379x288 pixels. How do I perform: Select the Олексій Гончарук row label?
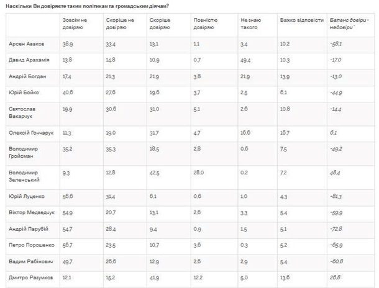[x=31, y=133]
